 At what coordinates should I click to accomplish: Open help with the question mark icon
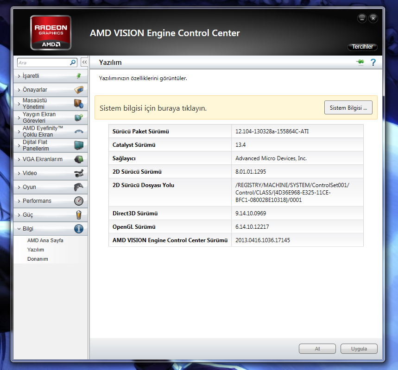373,62
